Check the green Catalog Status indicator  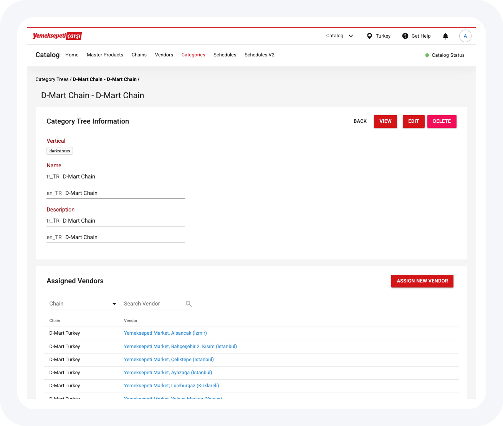(x=427, y=55)
